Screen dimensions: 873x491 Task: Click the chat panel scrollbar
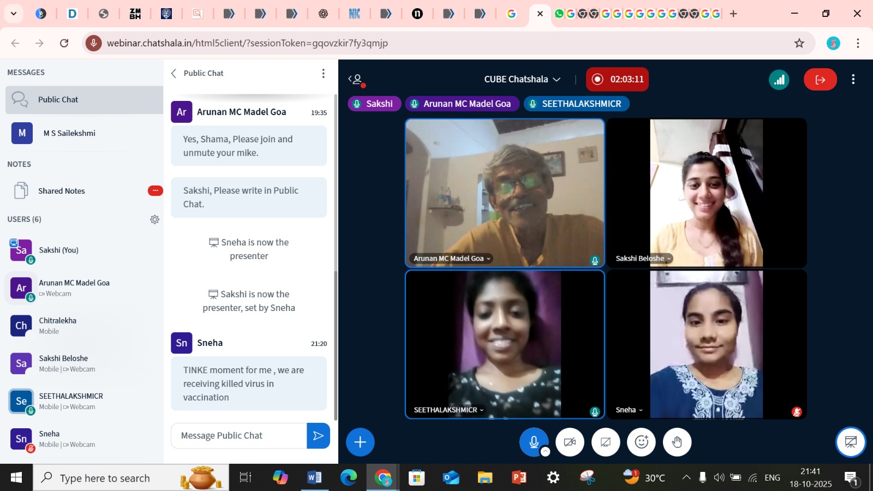[335, 344]
